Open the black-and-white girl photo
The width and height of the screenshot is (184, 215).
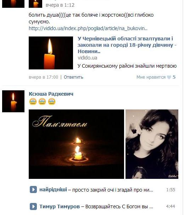(x=152, y=144)
